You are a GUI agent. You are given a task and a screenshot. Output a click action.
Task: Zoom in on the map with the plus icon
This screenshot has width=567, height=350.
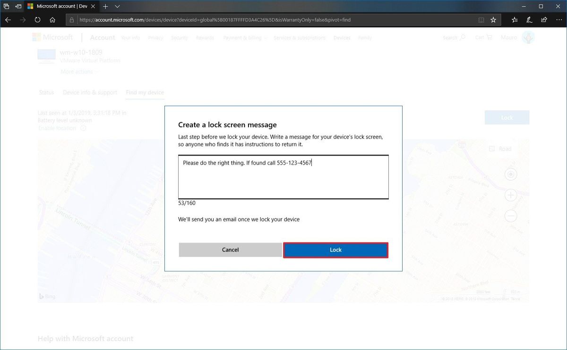coord(511,195)
